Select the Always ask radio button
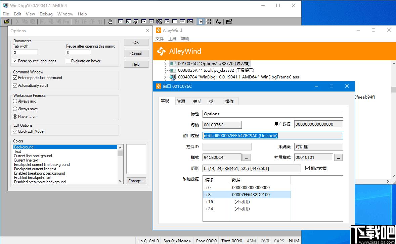The width and height of the screenshot is (396, 244). click(x=15, y=101)
